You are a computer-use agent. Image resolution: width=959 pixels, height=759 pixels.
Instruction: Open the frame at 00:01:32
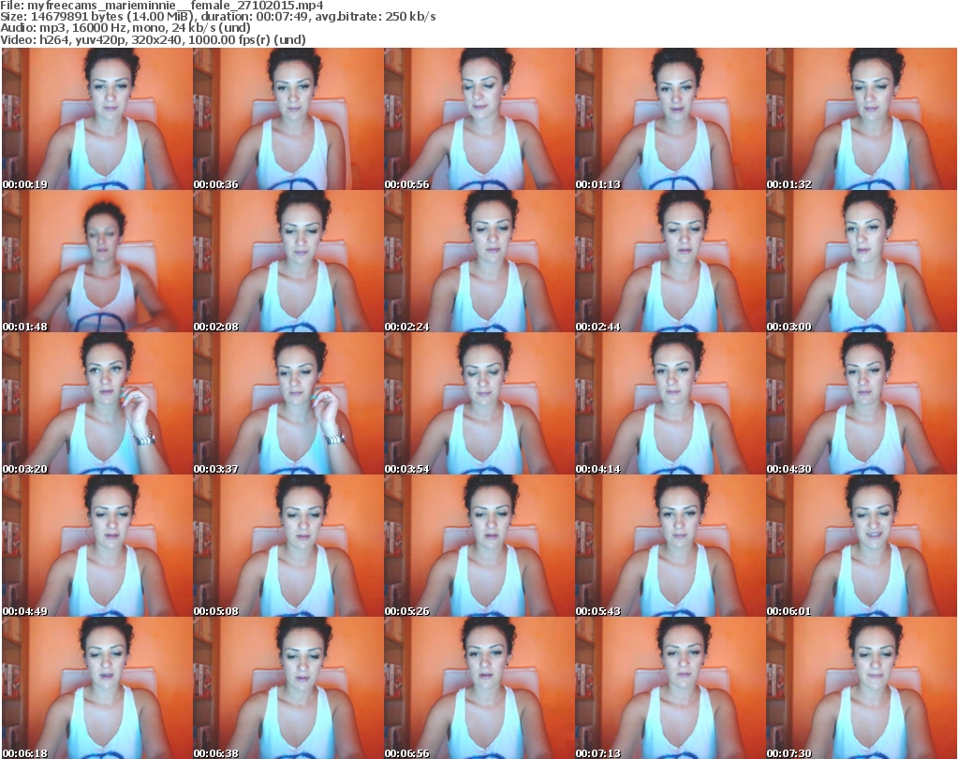(x=862, y=119)
